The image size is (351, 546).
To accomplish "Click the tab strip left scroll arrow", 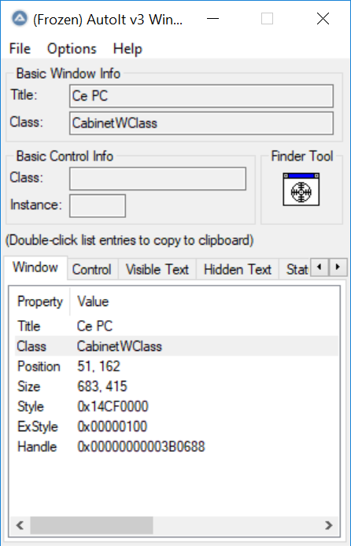I will tap(320, 267).
